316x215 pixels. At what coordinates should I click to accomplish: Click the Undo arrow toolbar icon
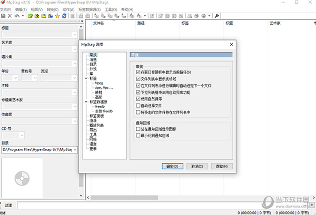pyautogui.click(x=17, y=16)
